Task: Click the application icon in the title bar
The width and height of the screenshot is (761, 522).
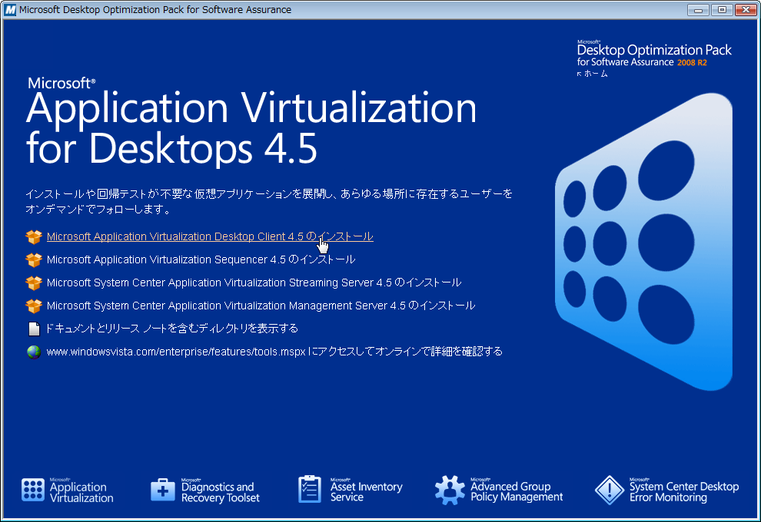Action: [10, 10]
